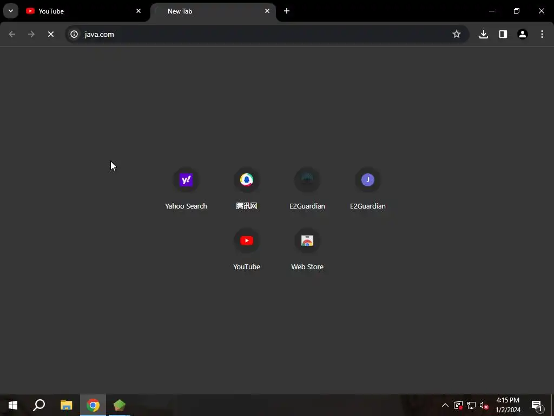Select the New Tab tab

point(213,11)
